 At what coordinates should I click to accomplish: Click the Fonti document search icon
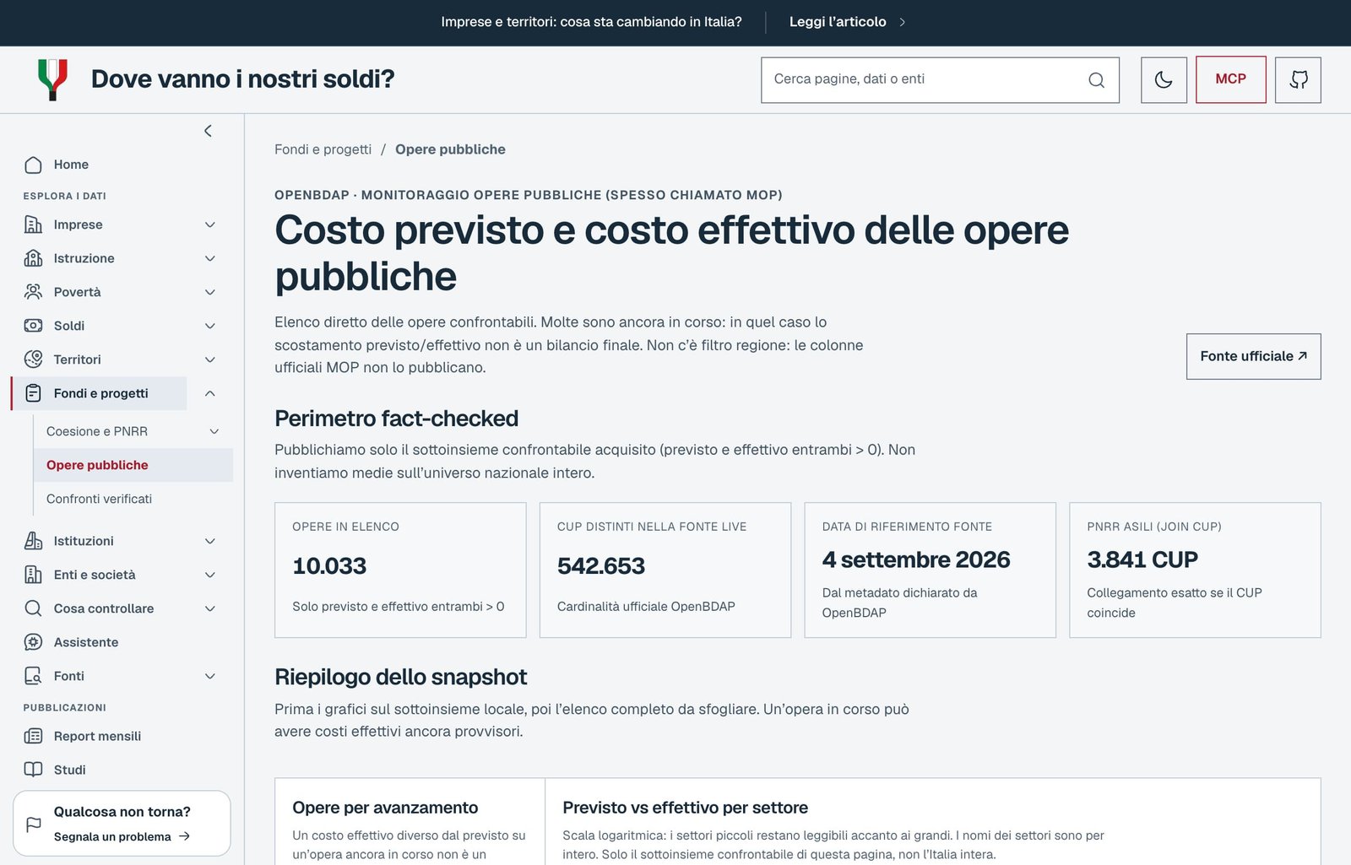[x=33, y=676]
